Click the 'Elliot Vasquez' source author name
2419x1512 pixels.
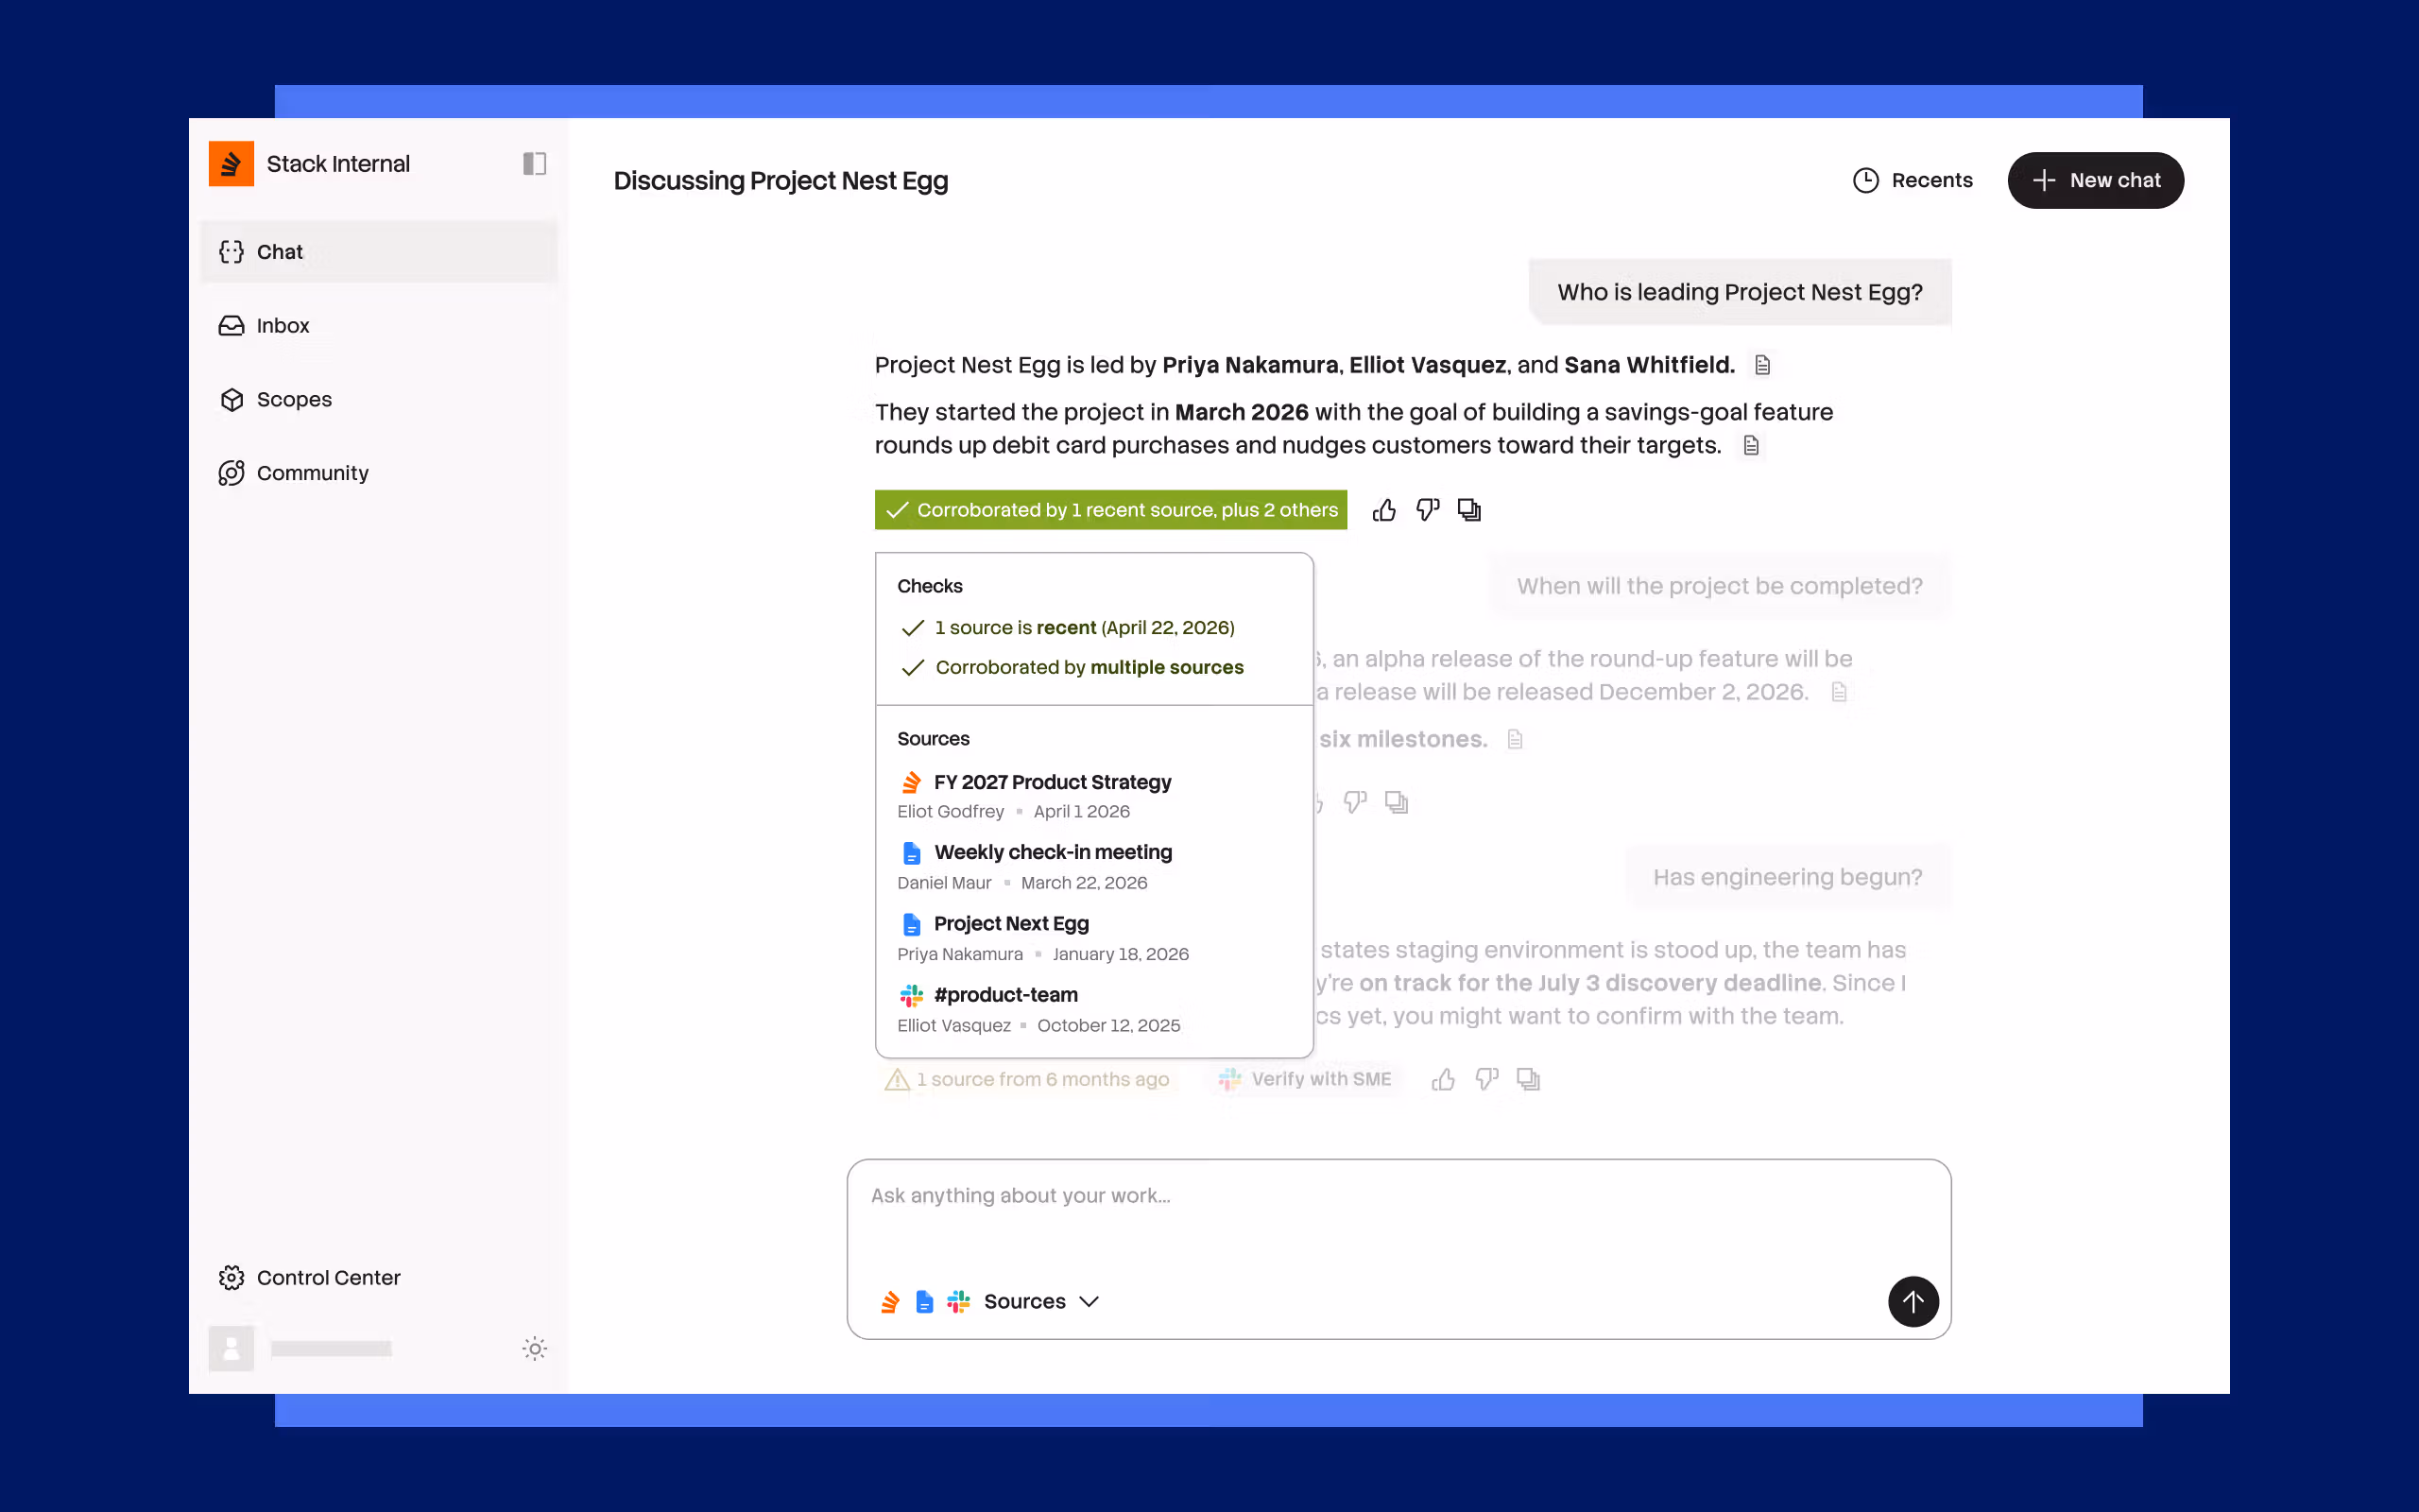[x=953, y=1025]
